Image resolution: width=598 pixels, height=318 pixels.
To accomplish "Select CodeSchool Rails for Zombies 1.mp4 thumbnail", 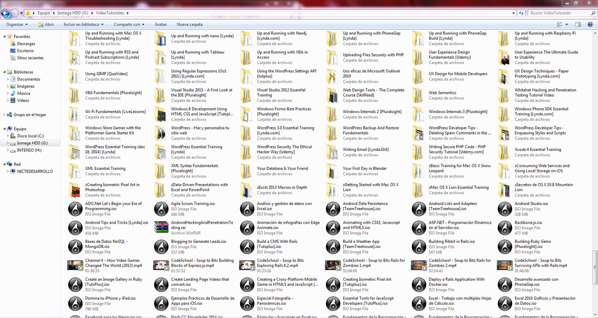I will point(332,265).
